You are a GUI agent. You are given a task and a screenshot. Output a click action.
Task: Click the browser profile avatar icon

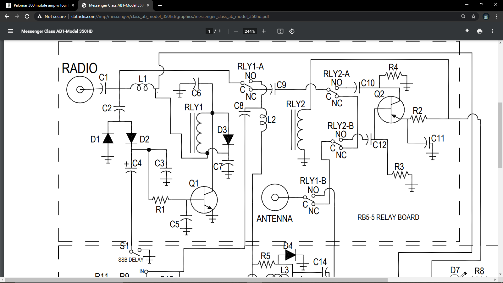tap(486, 16)
